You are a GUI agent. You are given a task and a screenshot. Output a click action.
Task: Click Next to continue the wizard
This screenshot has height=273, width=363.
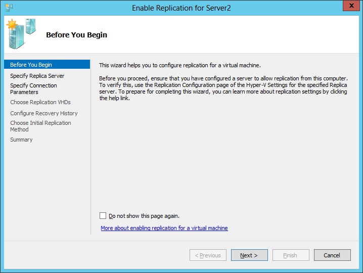(249, 255)
